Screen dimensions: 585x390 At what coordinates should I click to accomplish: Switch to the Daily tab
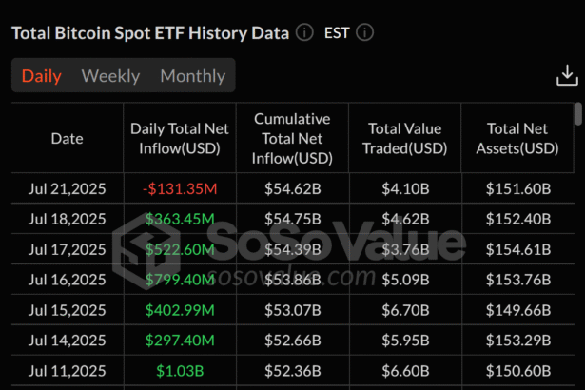coord(42,76)
